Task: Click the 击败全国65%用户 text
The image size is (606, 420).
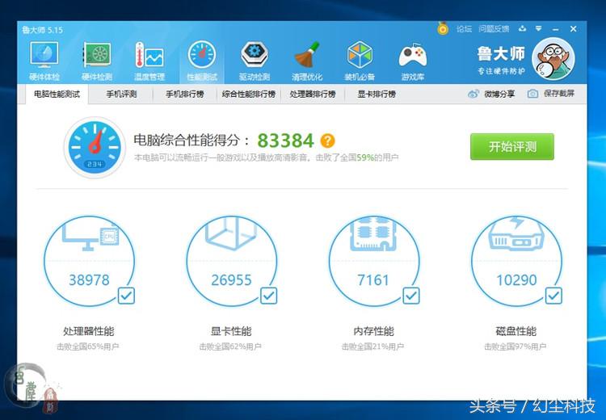Action: pos(88,346)
